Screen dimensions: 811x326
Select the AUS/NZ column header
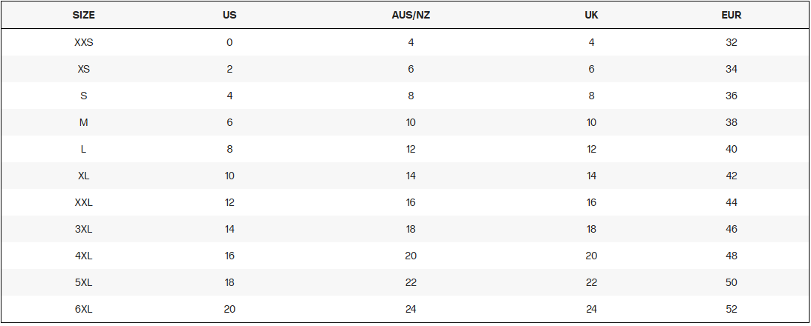[x=411, y=15]
